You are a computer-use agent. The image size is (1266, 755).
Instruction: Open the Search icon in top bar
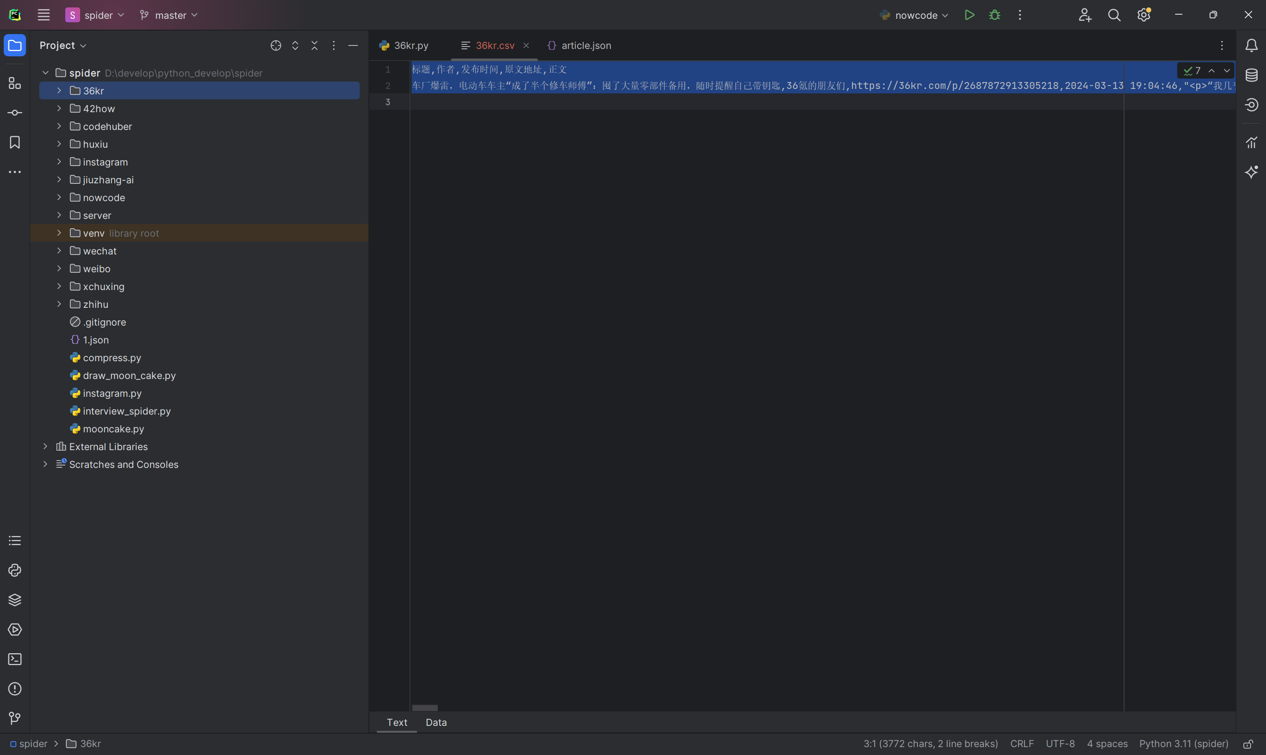[x=1112, y=15]
